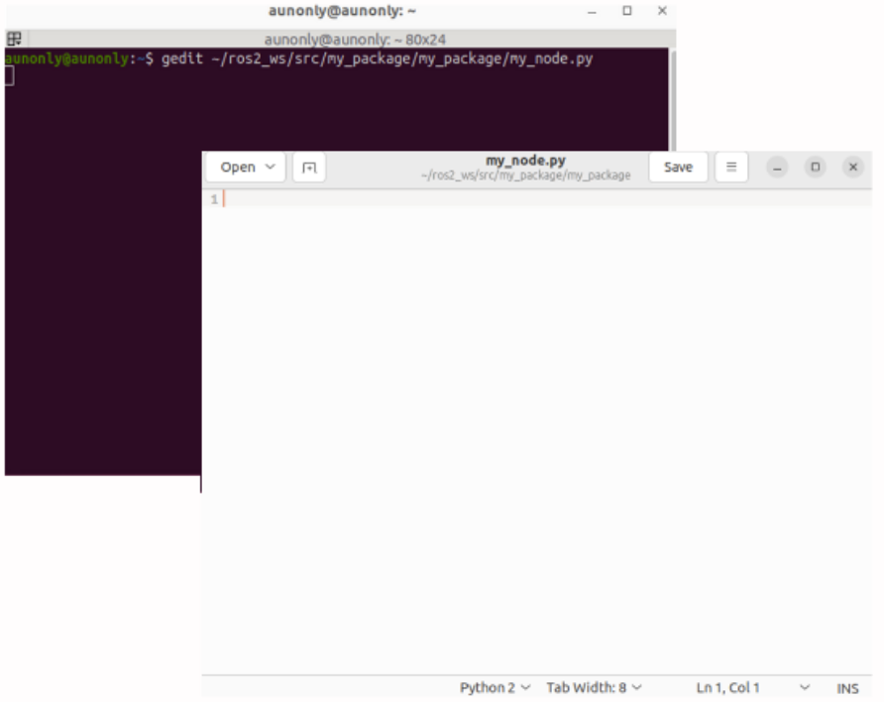The height and width of the screenshot is (702, 884).
Task: Close the aunonly terminal window
Action: (x=662, y=11)
